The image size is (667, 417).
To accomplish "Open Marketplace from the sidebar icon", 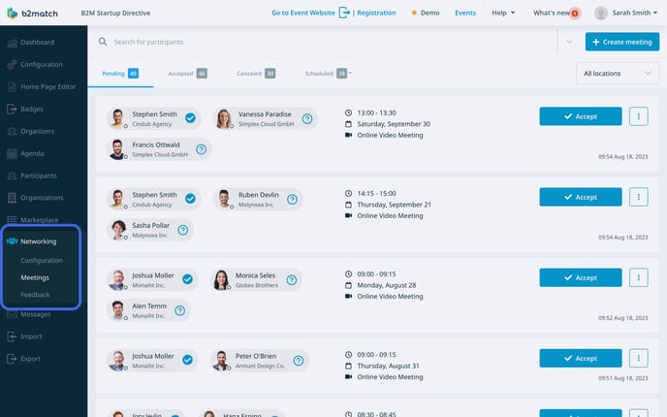I will tap(12, 220).
